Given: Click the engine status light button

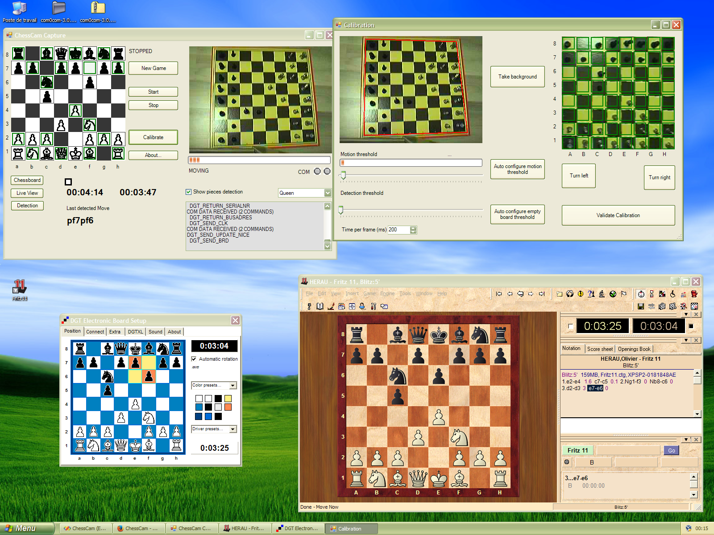Looking at the screenshot, I should point(567,462).
